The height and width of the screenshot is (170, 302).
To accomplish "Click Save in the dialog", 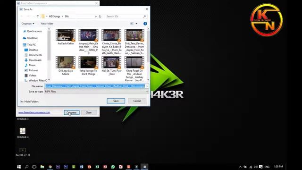I will pyautogui.click(x=116, y=101).
